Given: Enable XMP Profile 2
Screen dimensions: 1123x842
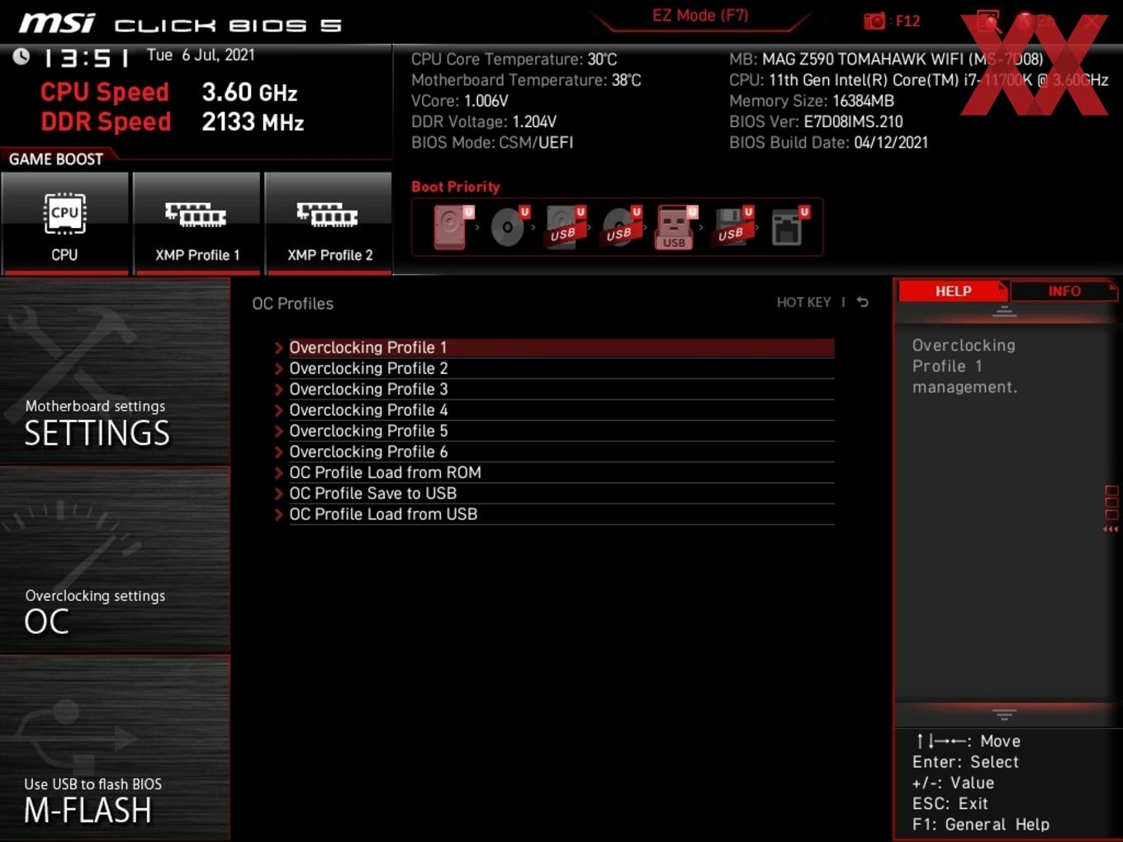Looking at the screenshot, I should click(x=329, y=223).
